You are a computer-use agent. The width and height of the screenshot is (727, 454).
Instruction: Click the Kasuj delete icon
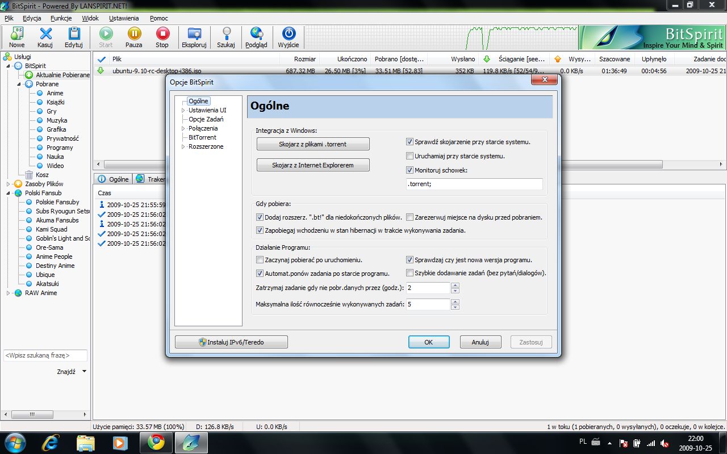coord(45,37)
